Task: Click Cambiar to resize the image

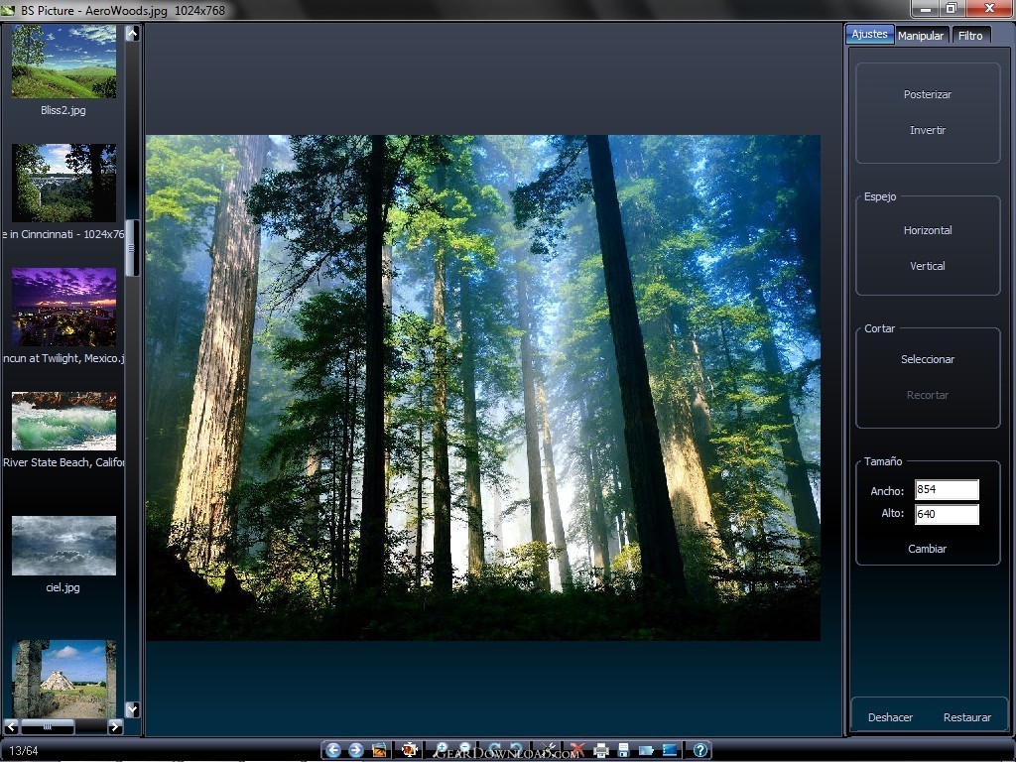Action: pos(928,549)
